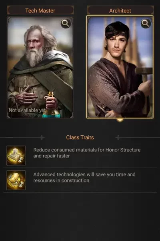Tap the right cross ornament beside Class Traits
The image size is (160, 241).
118,137
